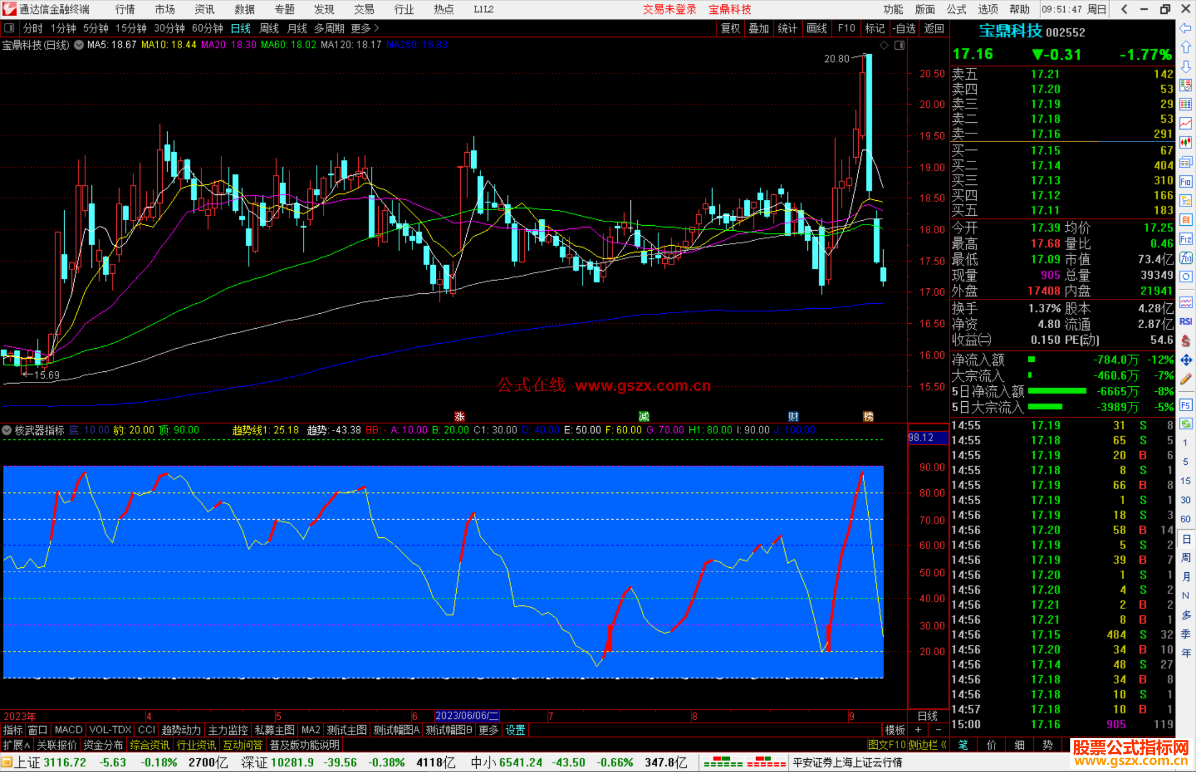Viewport: 1196px width, 772px height.
Task: Toggle the round marker beside 宝鼎科技(日线) title
Action: pos(79,45)
